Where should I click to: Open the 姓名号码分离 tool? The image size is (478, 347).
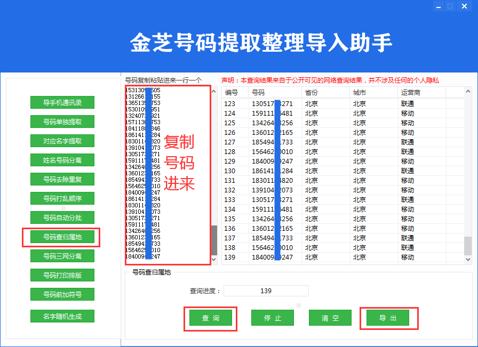click(62, 160)
